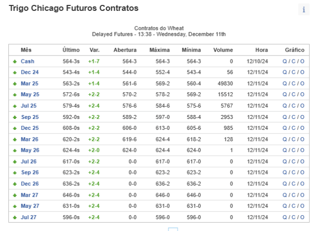Open the Mar 26 contract link
This screenshot has height=231, width=317.
[30, 139]
